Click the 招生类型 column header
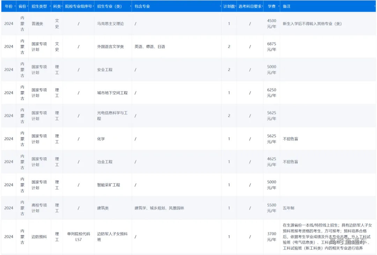The width and height of the screenshot is (377, 255). coord(39,6)
